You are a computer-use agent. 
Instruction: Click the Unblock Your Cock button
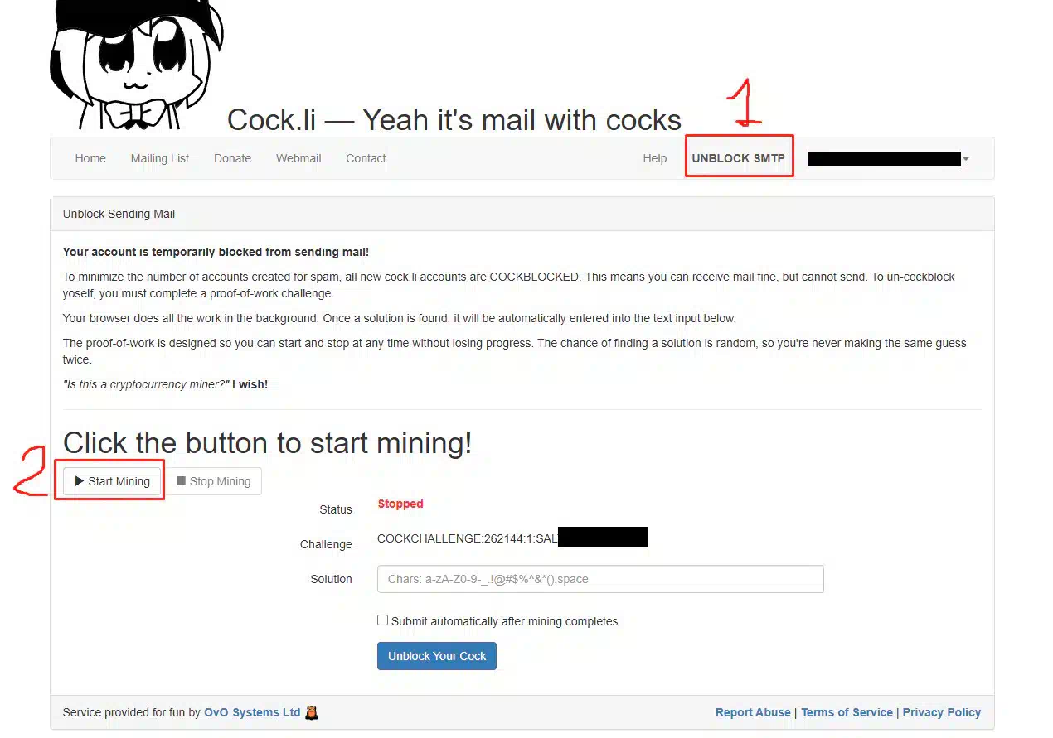[x=437, y=656]
